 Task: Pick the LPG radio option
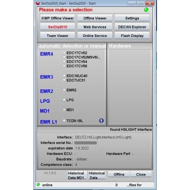pyautogui.click(x=64, y=100)
